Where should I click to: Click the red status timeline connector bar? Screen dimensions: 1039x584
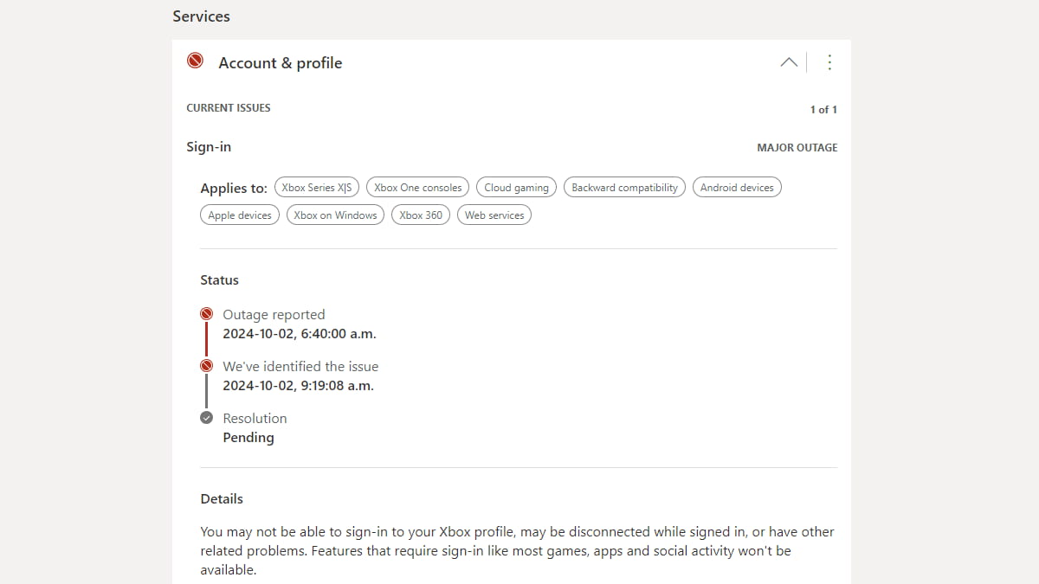206,339
